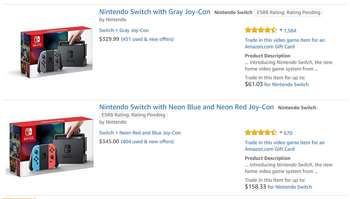Open the 670 customer reviews
350x199 pixels.
[x=288, y=133]
